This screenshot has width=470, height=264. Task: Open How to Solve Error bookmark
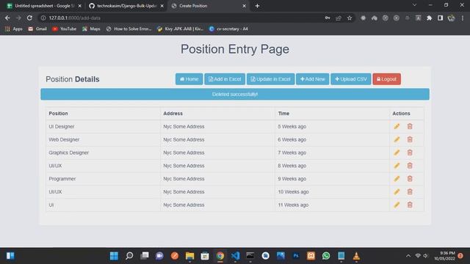pos(129,29)
